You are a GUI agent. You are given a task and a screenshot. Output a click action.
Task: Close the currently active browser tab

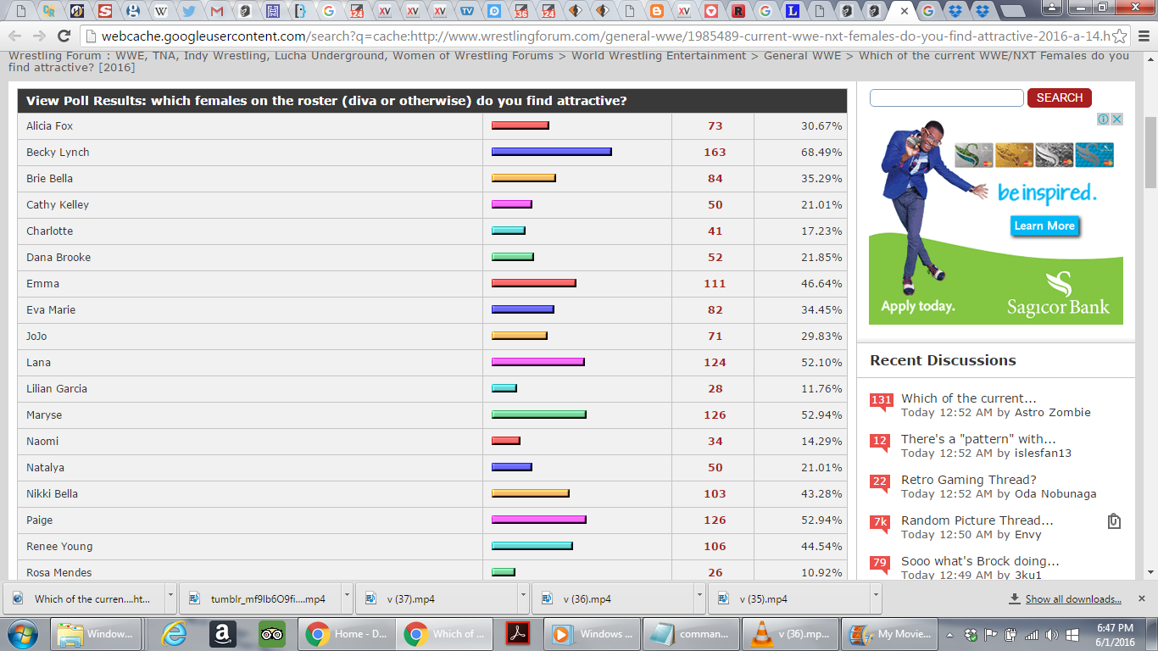click(905, 11)
